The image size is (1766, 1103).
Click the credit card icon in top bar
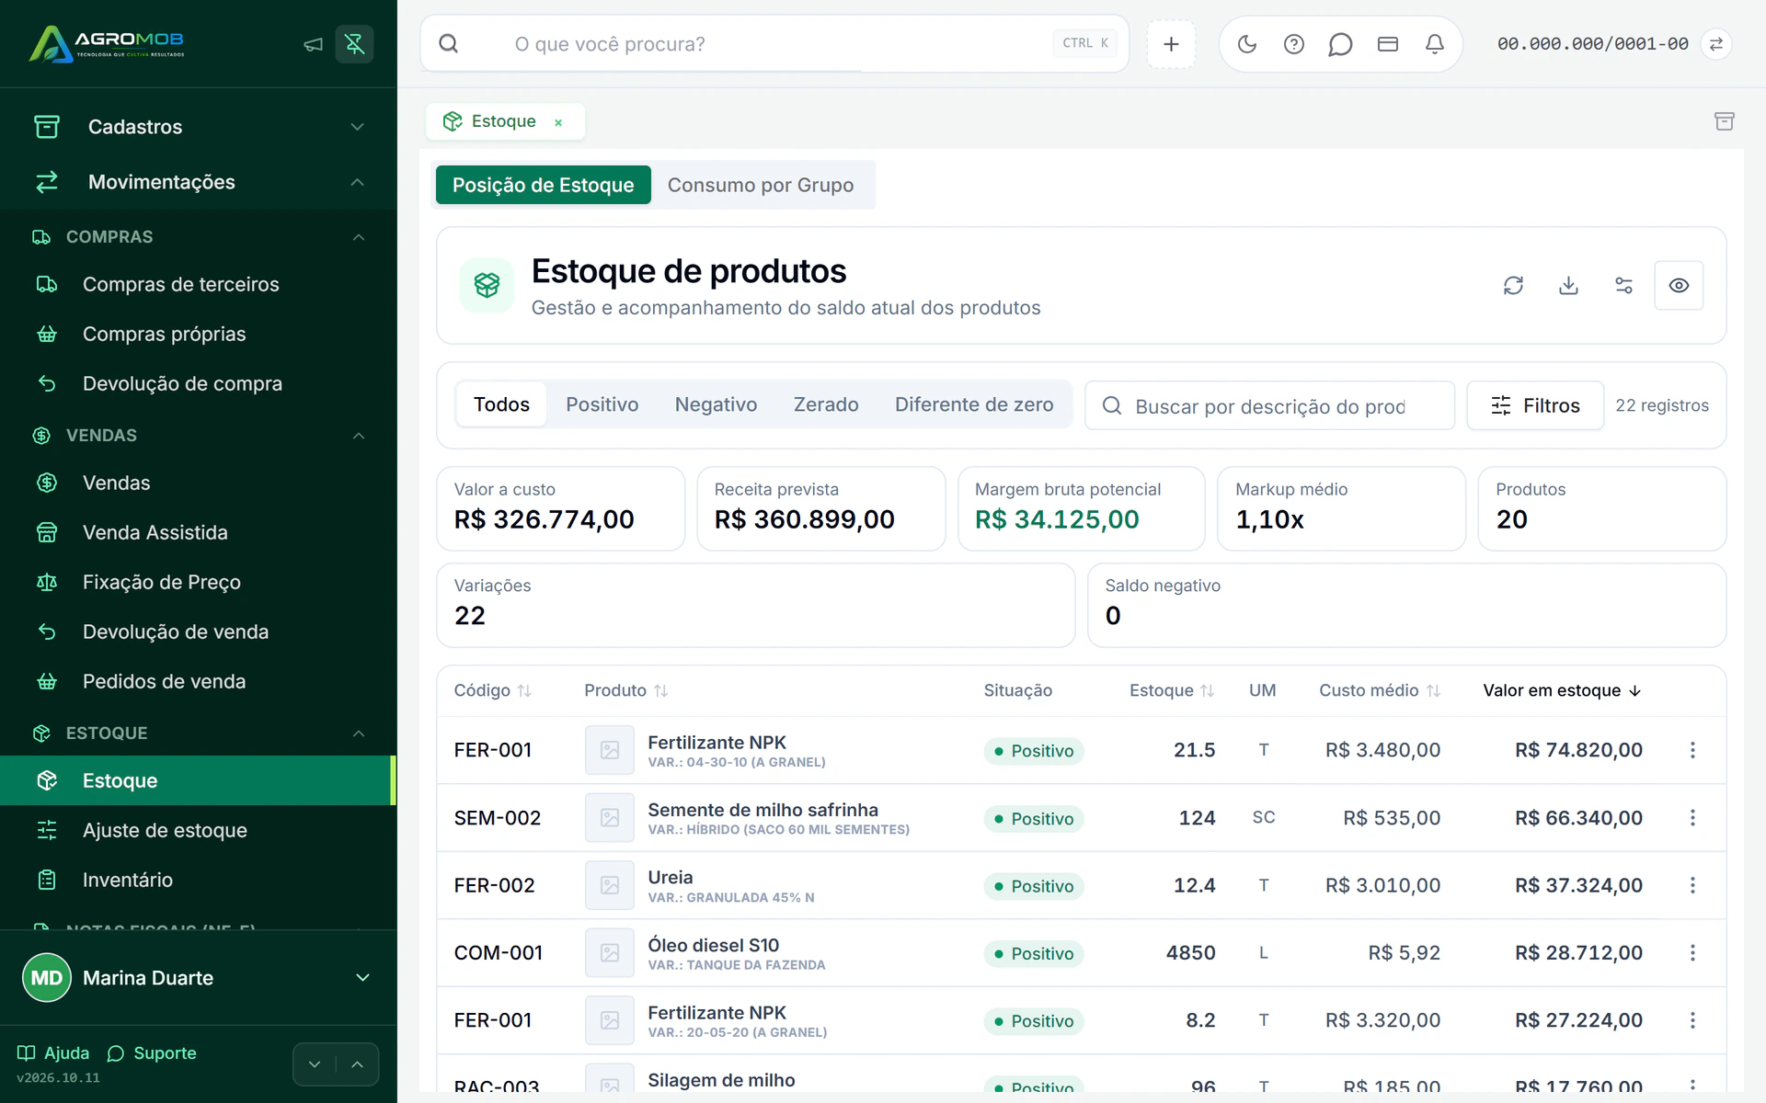(1388, 44)
